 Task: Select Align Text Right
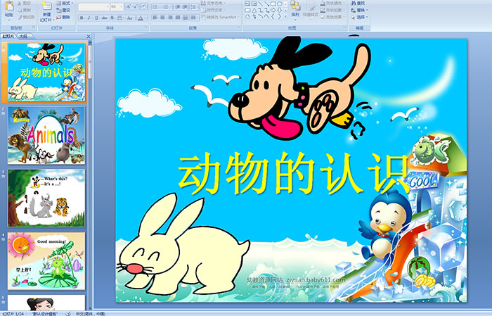pos(170,18)
